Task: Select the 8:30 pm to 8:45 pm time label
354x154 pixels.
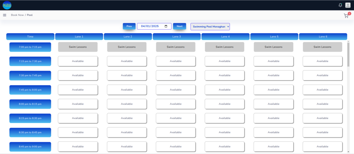Action: point(30,132)
